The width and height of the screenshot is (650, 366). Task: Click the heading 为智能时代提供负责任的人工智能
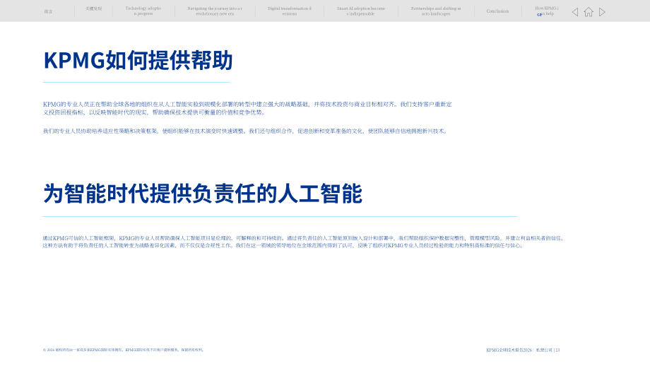pos(203,194)
